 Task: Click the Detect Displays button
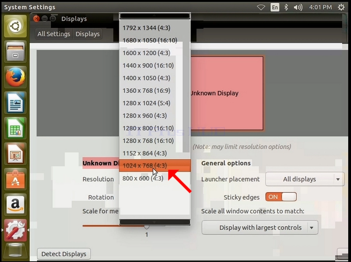[64, 254]
